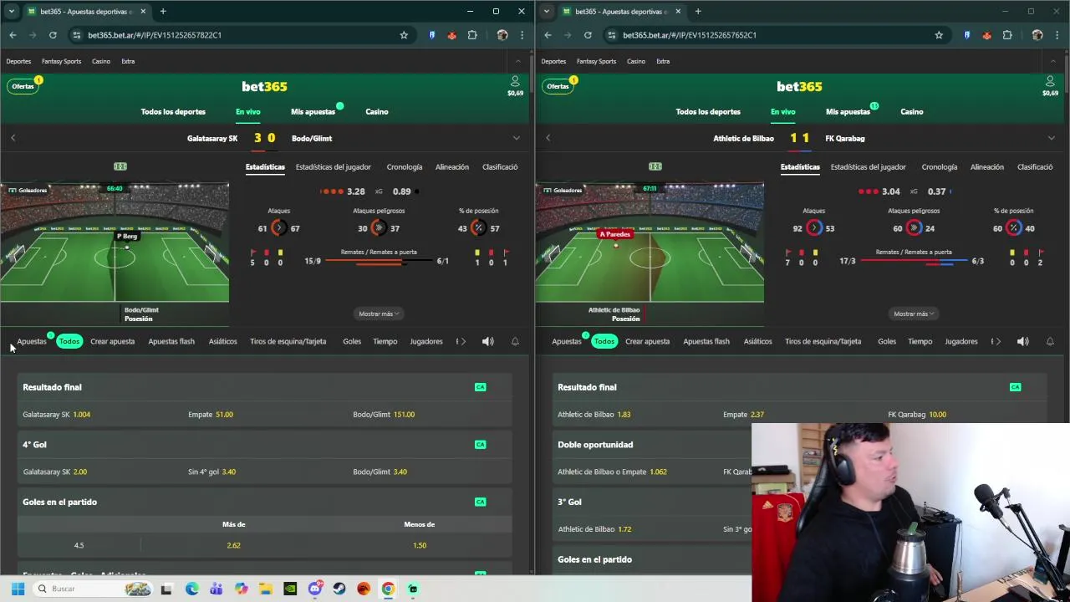Toggle pitch view icon above Athletic stadium
This screenshot has width=1070, height=602.
click(x=655, y=166)
